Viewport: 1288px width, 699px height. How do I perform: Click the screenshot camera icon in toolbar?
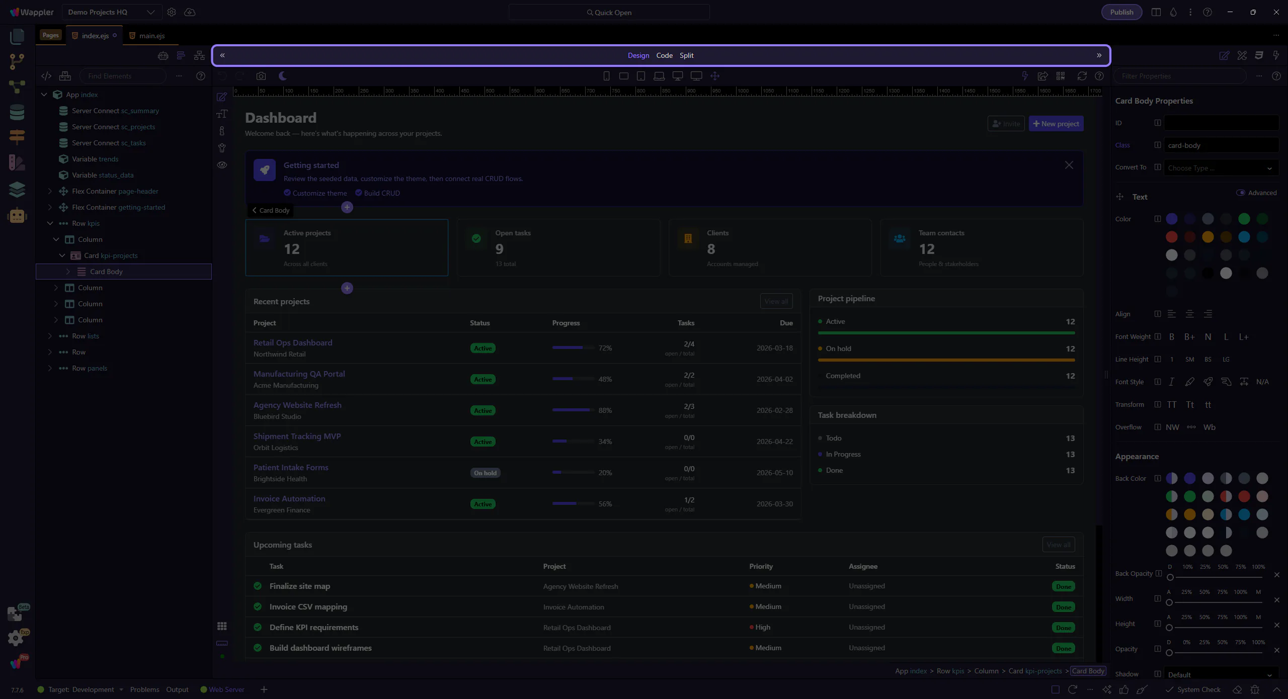pos(261,76)
